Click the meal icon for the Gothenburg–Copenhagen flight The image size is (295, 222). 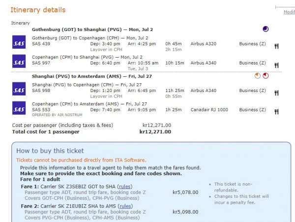coord(277,46)
